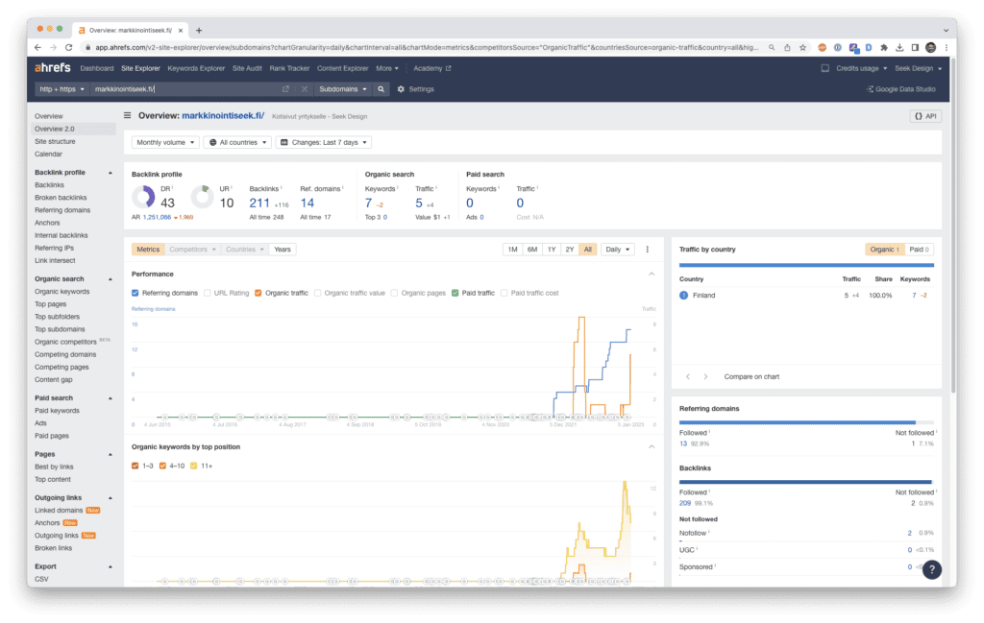This screenshot has height=623, width=984.
Task: Collapse the Backlink profile sidebar group
Action: pyautogui.click(x=111, y=173)
